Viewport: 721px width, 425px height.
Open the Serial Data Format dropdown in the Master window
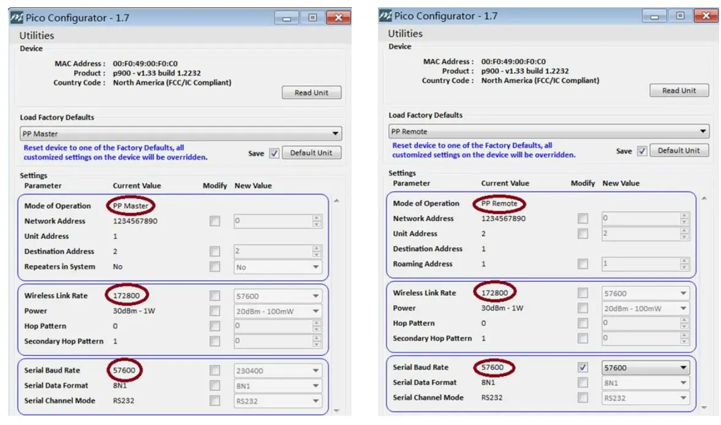tap(277, 386)
